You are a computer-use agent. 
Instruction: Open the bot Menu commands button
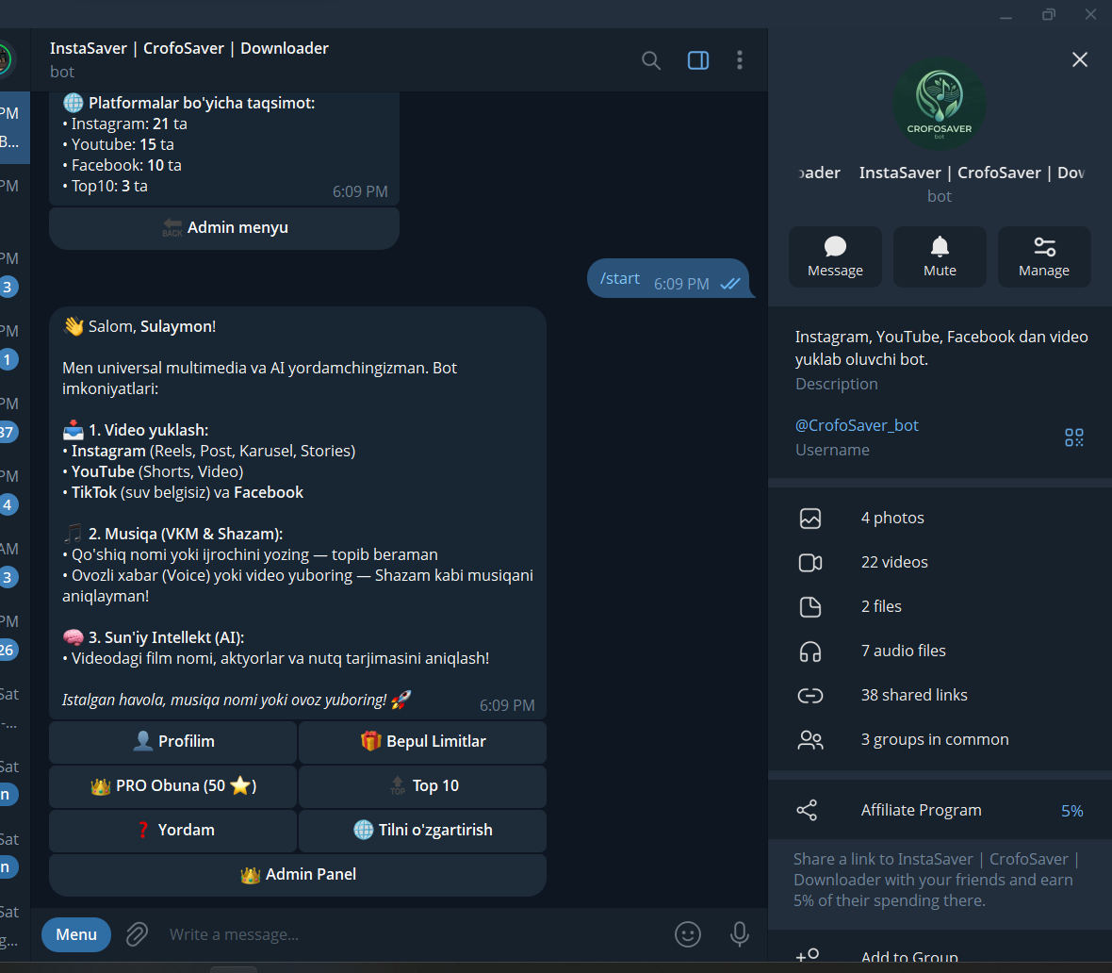pos(76,934)
